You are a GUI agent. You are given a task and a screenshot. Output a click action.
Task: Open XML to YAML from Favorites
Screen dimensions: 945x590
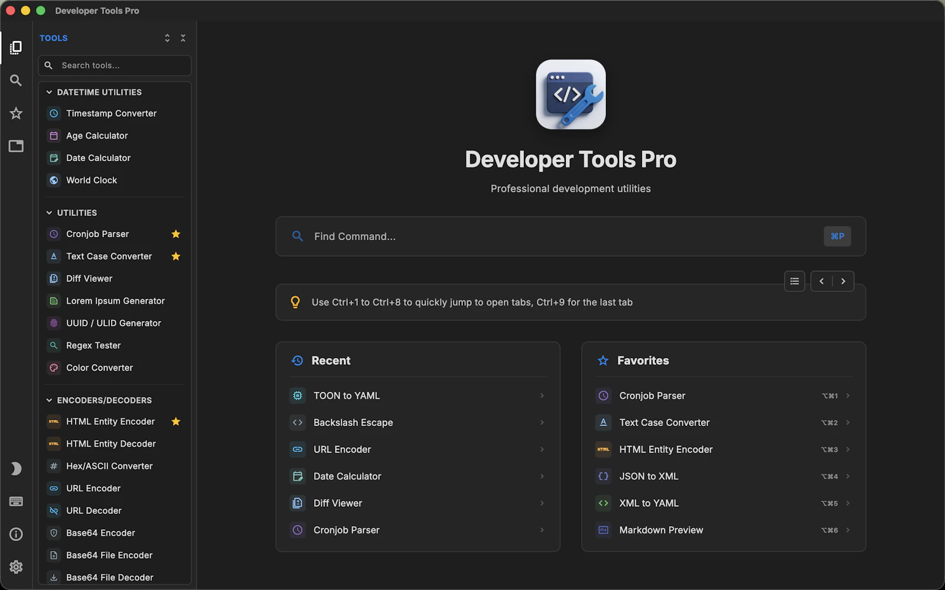pos(724,503)
